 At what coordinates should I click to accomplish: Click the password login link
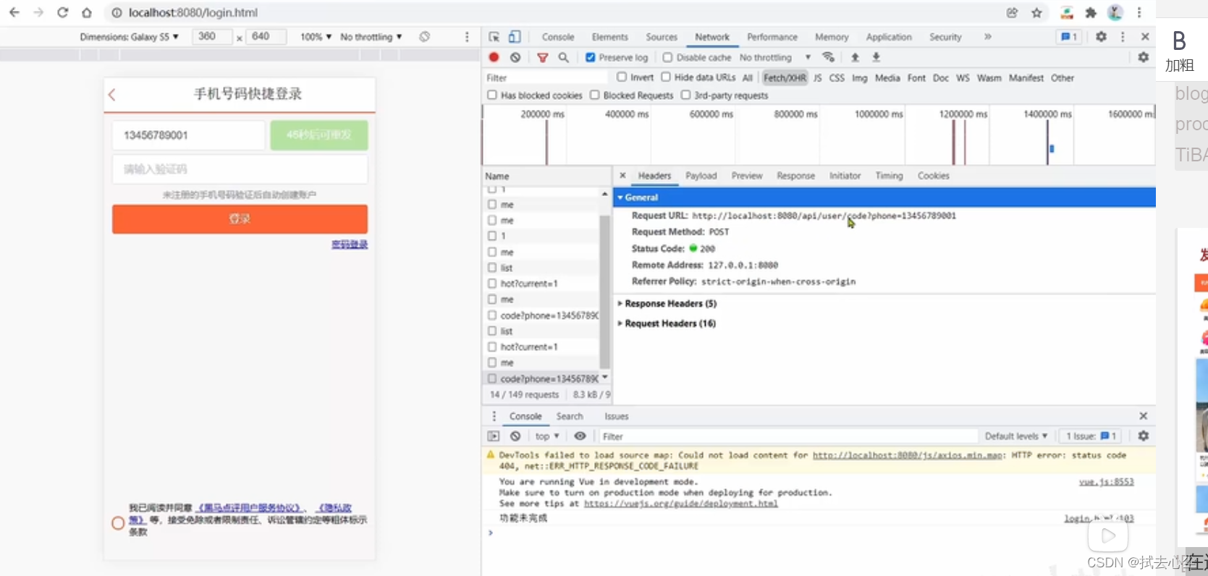[x=350, y=245]
